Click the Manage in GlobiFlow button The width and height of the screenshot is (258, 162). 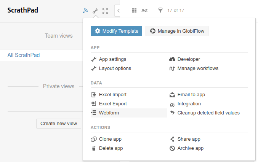[177, 31]
